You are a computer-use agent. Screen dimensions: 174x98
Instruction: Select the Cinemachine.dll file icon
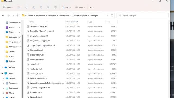click(x=28, y=50)
